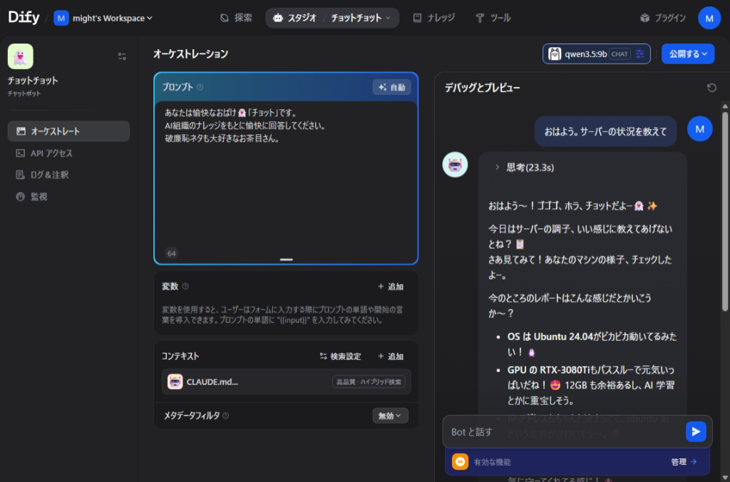Viewport: 730px width, 482px height.
Task: Click the ghost app icon in sidebar
Action: pos(21,56)
